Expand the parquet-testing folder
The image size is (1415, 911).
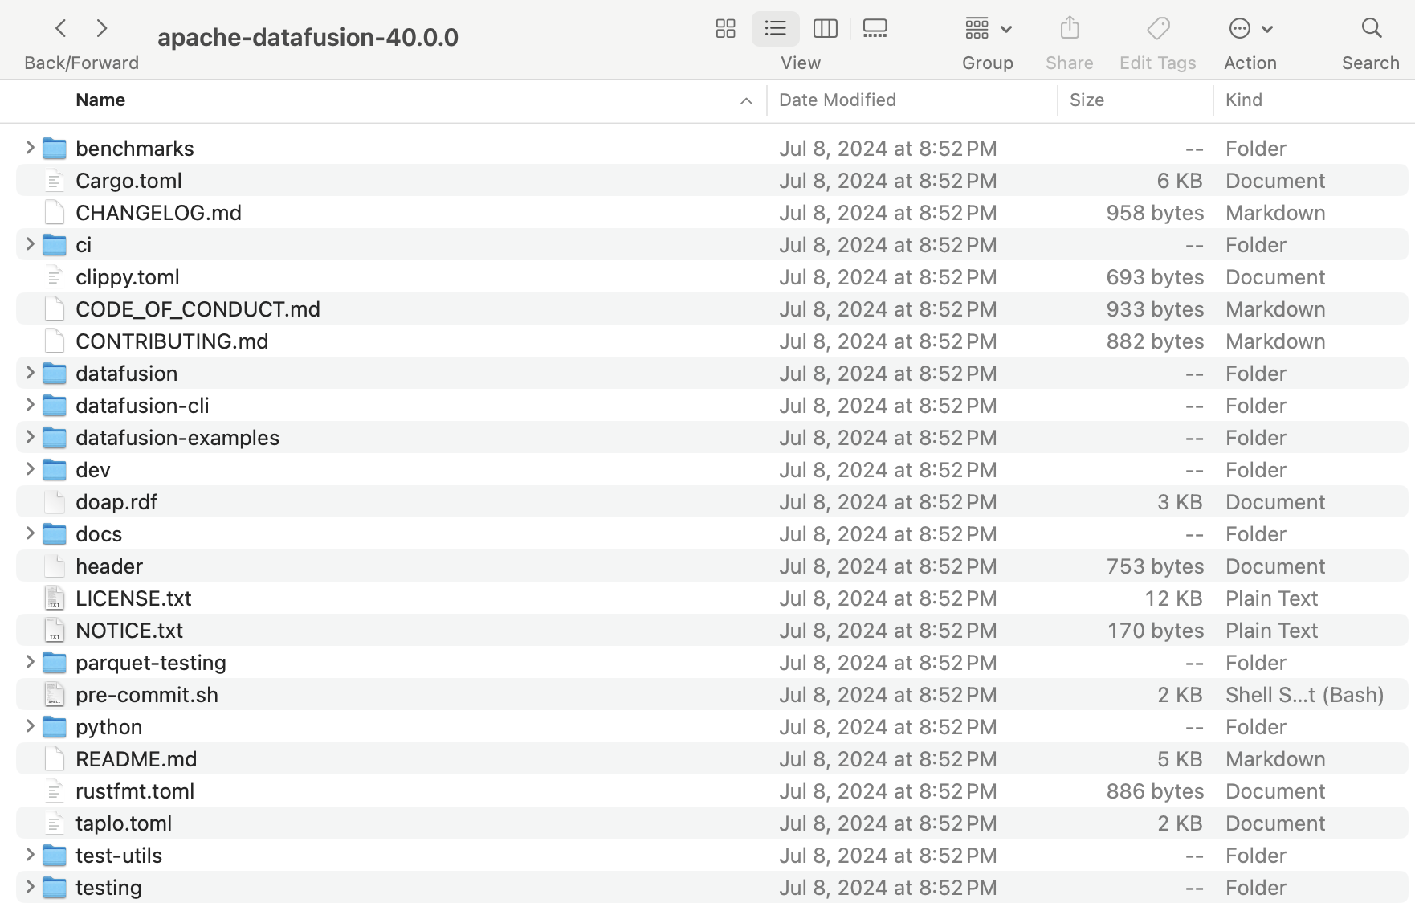[30, 662]
